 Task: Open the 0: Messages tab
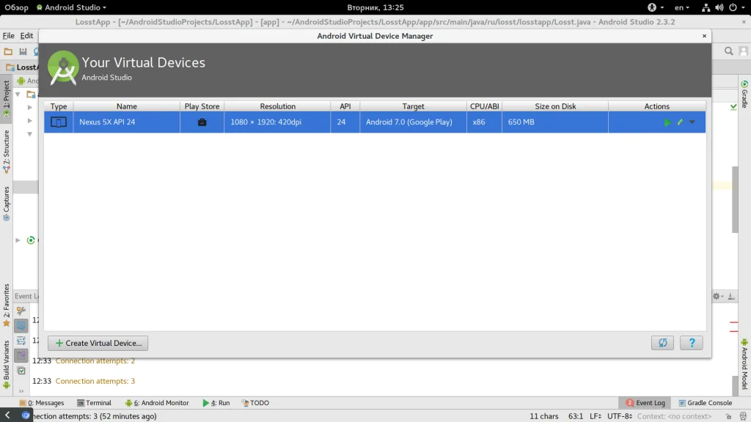click(x=42, y=403)
